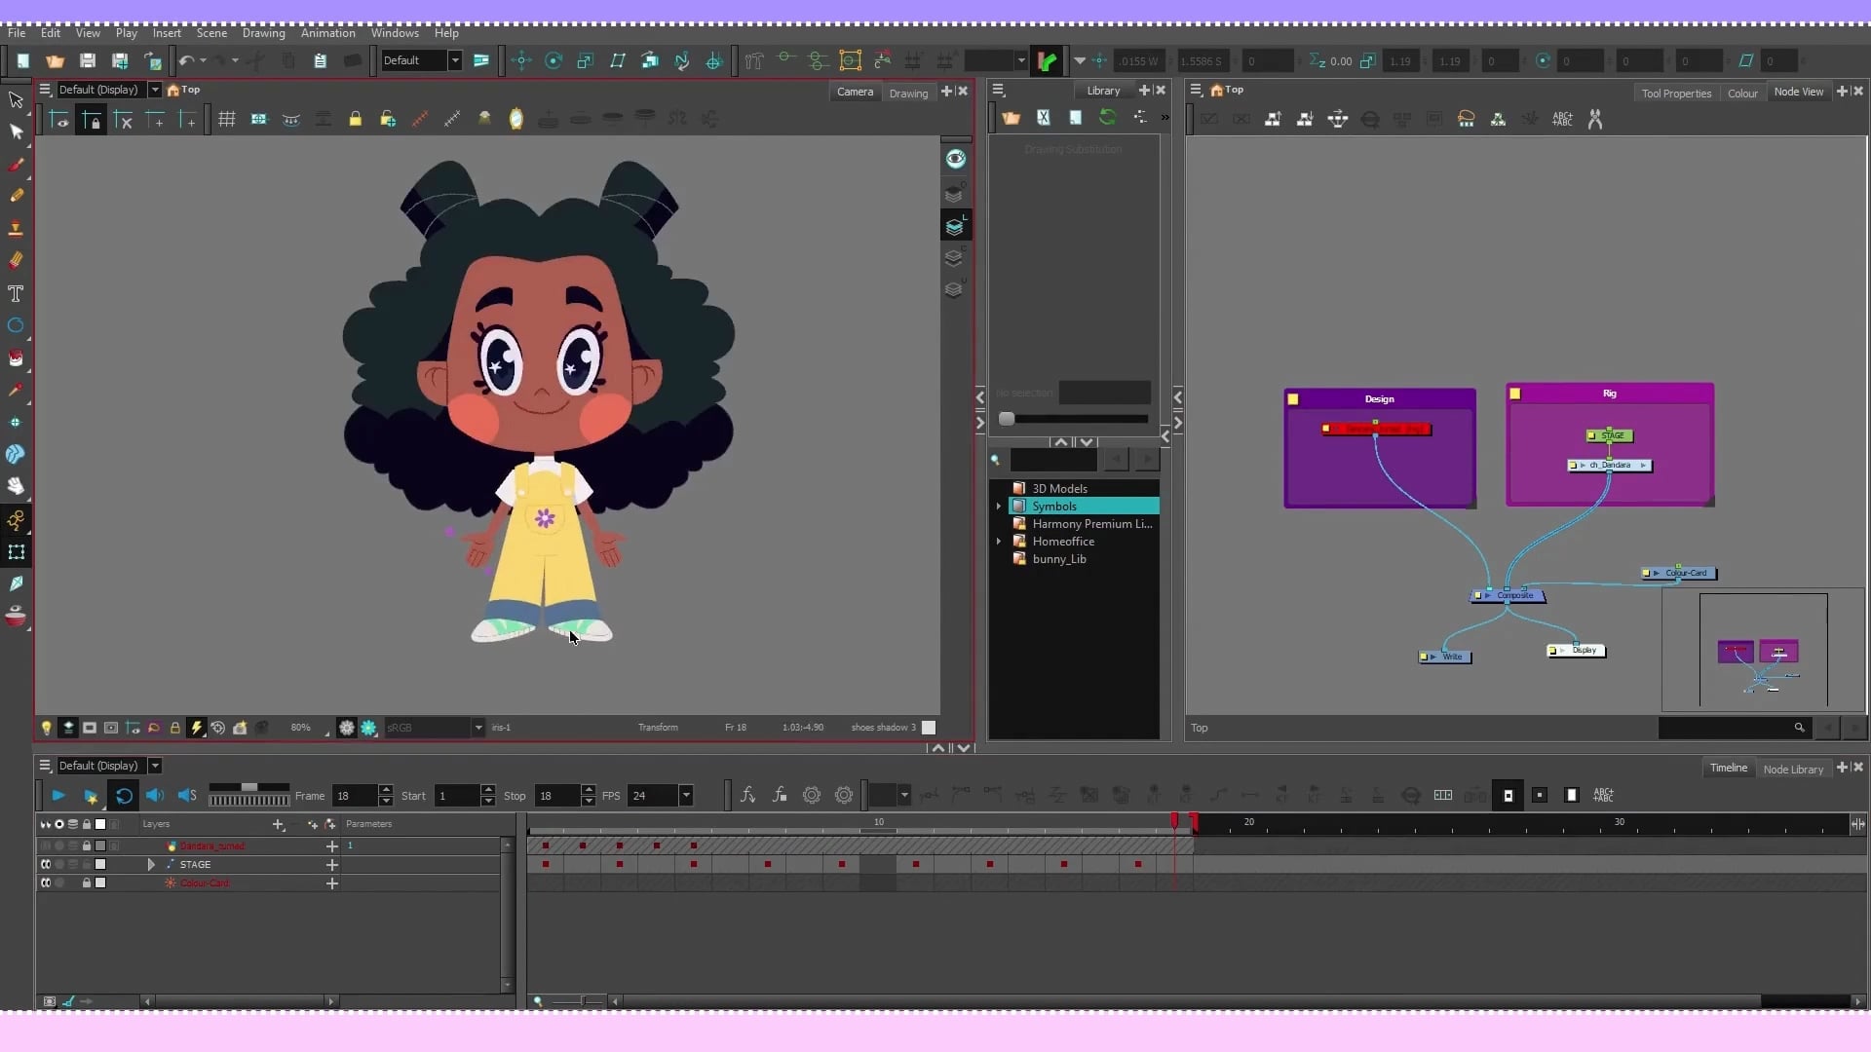Open the Default workspace dropdown
The height and width of the screenshot is (1052, 1871).
tap(454, 60)
